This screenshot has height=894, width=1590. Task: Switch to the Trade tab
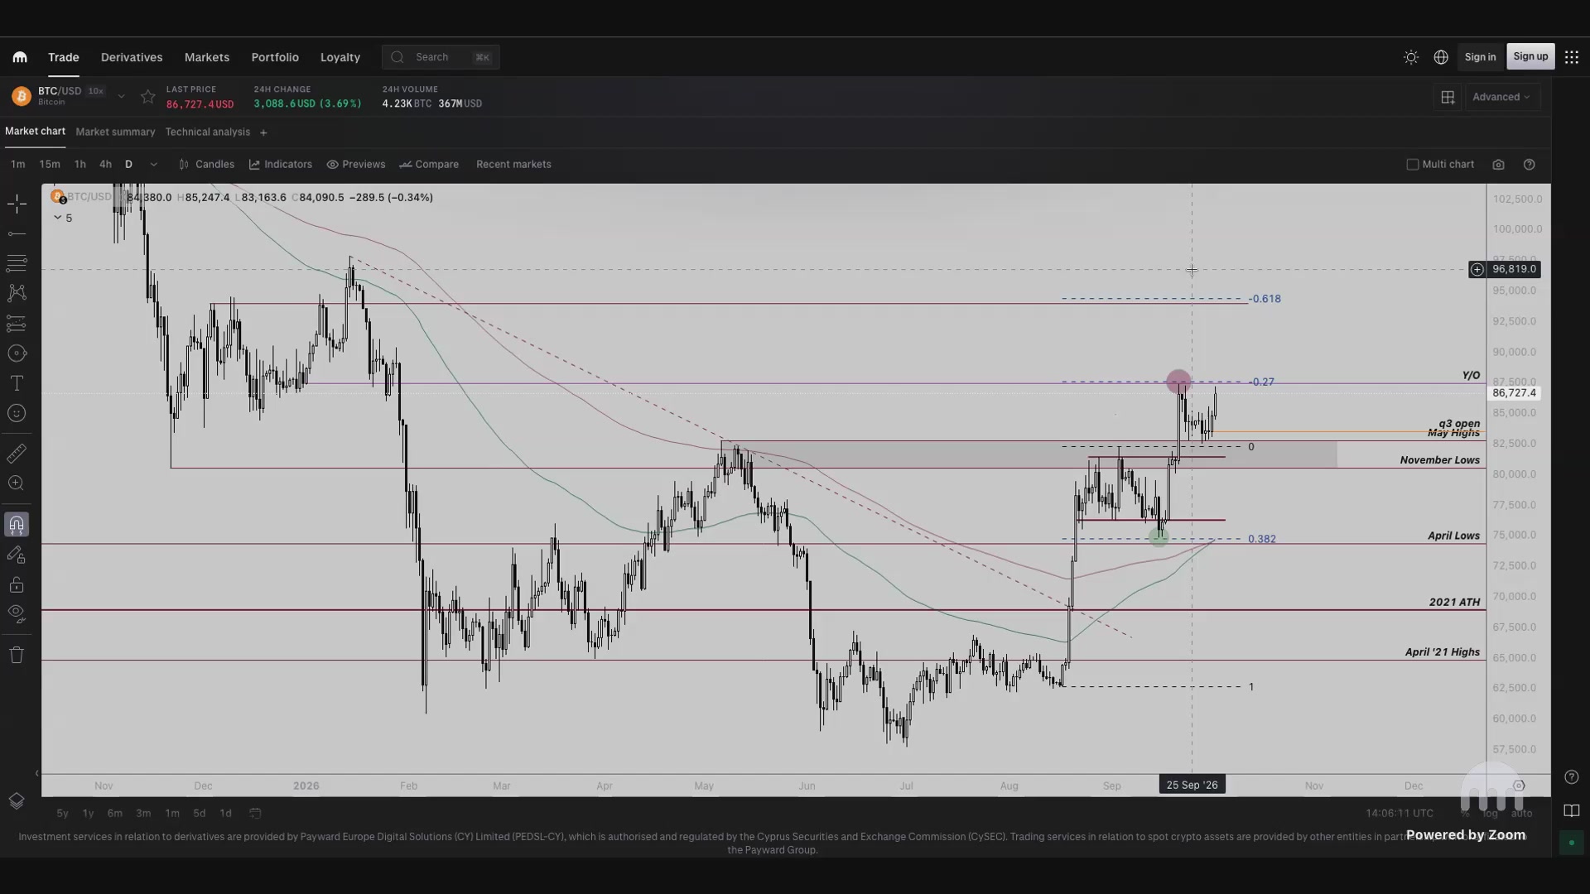(64, 57)
